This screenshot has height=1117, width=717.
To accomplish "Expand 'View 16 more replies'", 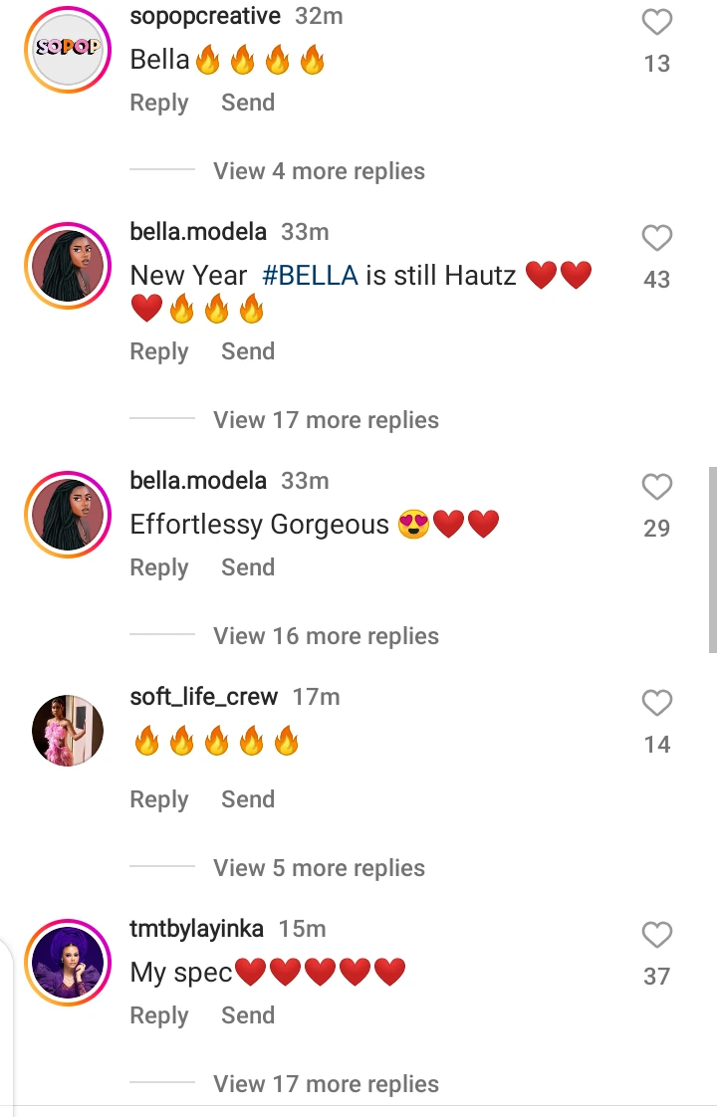I will (x=326, y=635).
